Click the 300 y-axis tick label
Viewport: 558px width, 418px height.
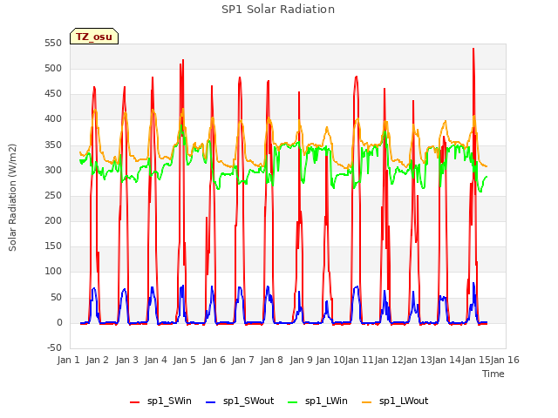point(53,171)
